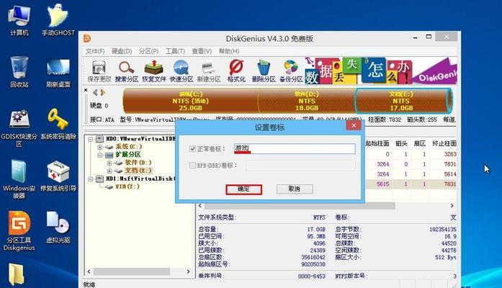The width and height of the screenshot is (502, 288).
Task: Open the Windows Installer (Windows安装器) desktop icon
Action: (19, 179)
